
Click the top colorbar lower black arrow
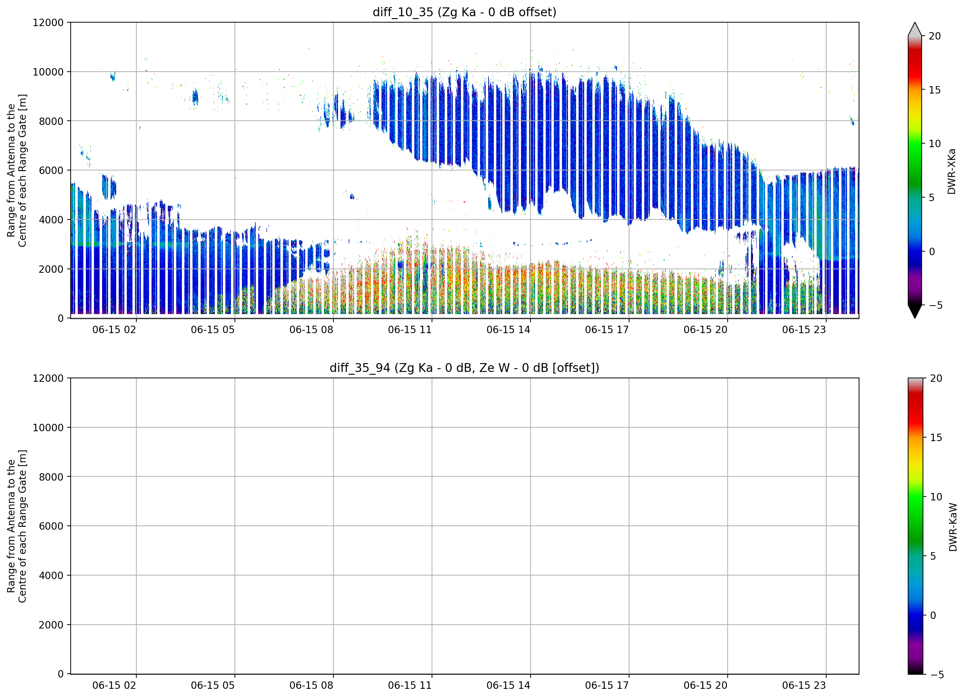click(915, 312)
